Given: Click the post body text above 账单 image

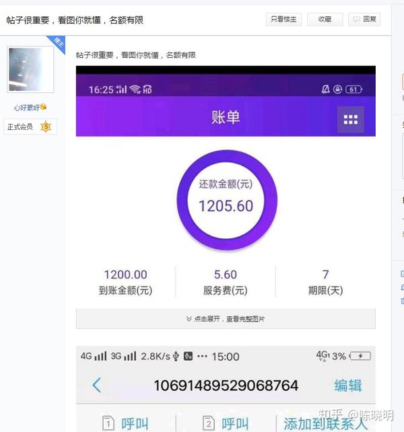Looking at the screenshot, I should pos(136,55).
